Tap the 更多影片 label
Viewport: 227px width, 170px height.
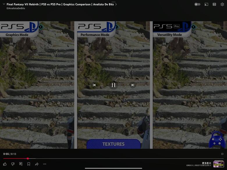206,163
